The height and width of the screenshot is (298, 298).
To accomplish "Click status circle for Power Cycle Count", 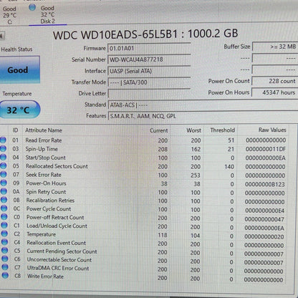I will 4,208.
